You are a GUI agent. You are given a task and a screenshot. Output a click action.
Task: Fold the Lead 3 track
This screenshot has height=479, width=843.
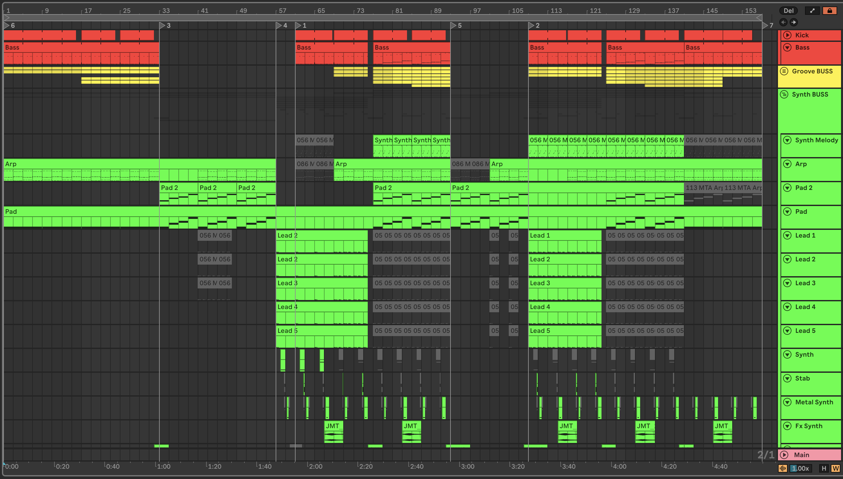pyautogui.click(x=787, y=283)
